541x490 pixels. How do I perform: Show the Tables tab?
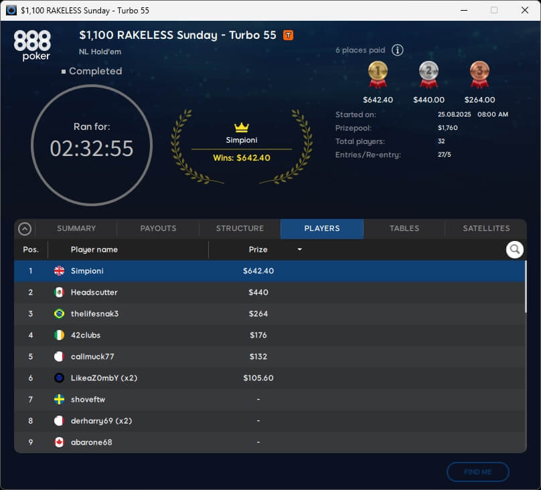404,228
